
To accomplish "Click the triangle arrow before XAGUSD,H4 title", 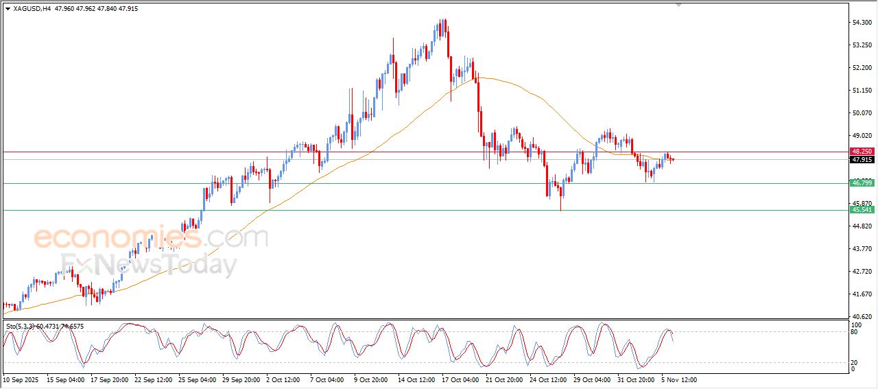I will (8, 9).
